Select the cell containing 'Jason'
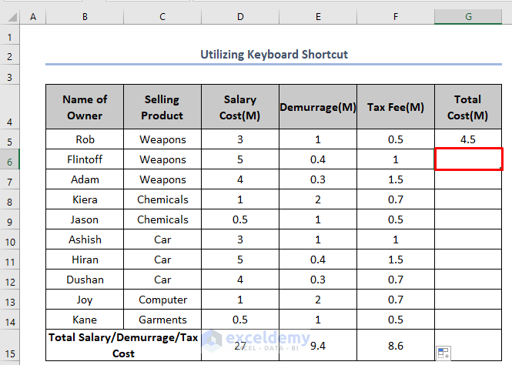This screenshot has height=365, width=512. click(85, 219)
